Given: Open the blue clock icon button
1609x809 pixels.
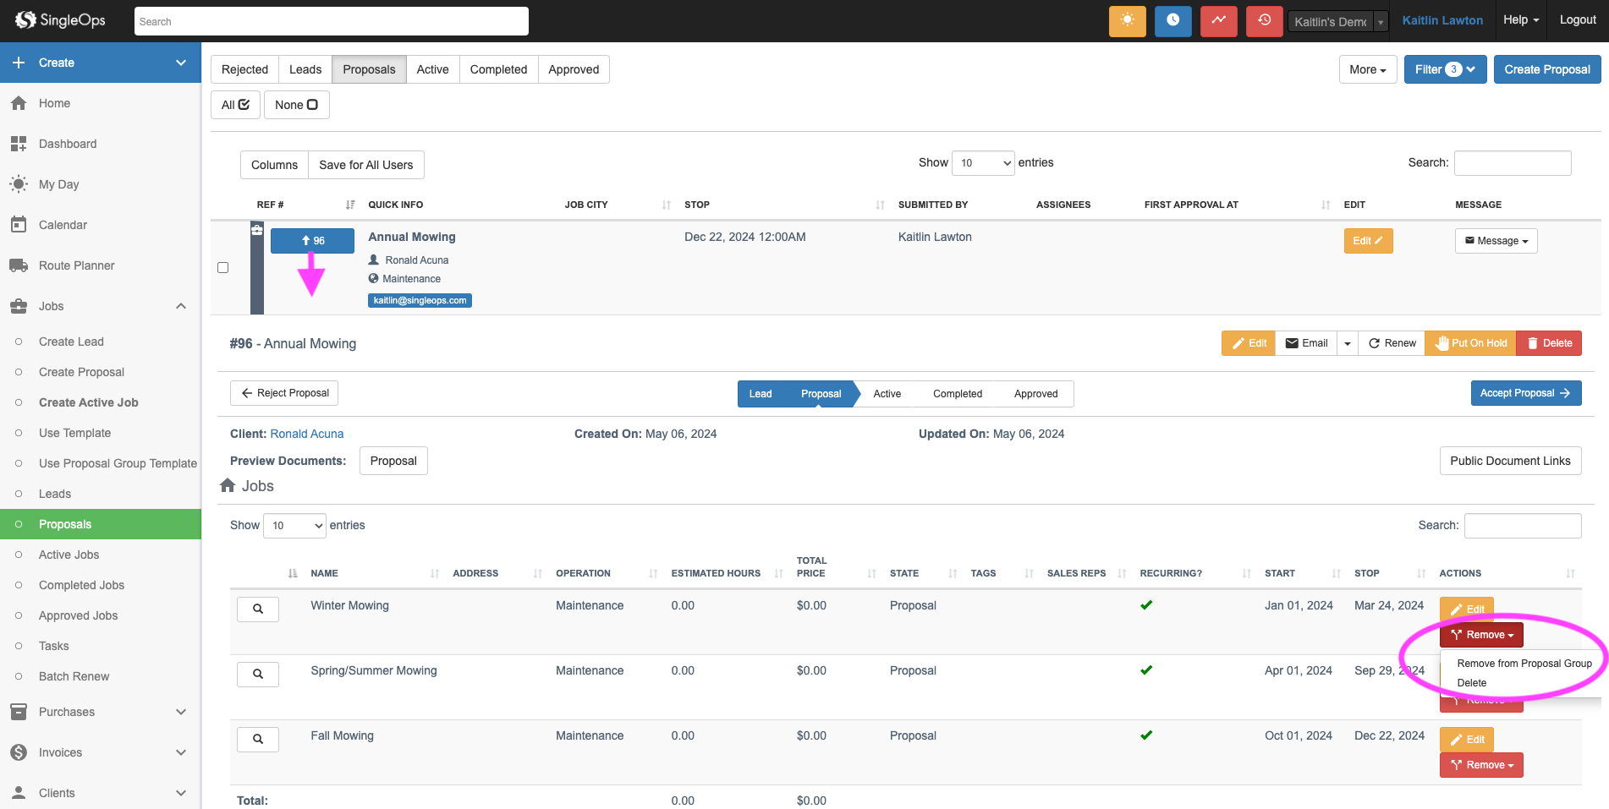Looking at the screenshot, I should point(1172,21).
